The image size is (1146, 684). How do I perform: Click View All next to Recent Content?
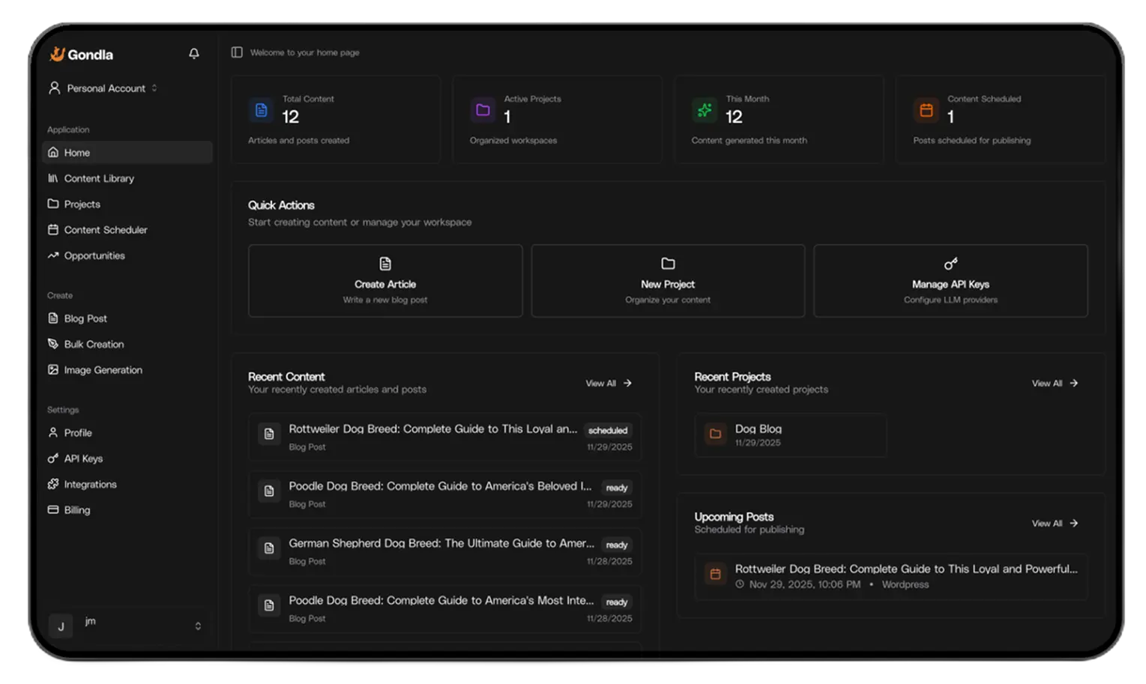(609, 383)
